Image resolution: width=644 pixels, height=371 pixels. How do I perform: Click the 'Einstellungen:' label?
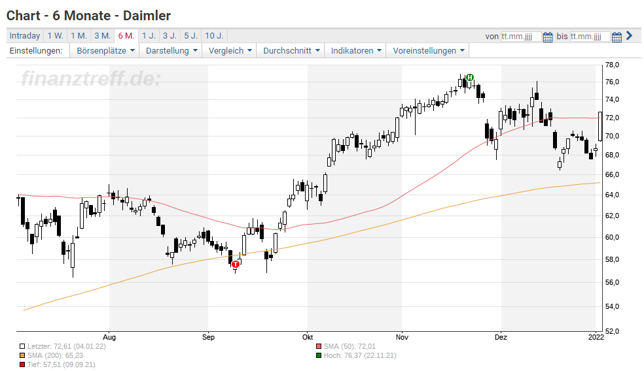tap(36, 51)
